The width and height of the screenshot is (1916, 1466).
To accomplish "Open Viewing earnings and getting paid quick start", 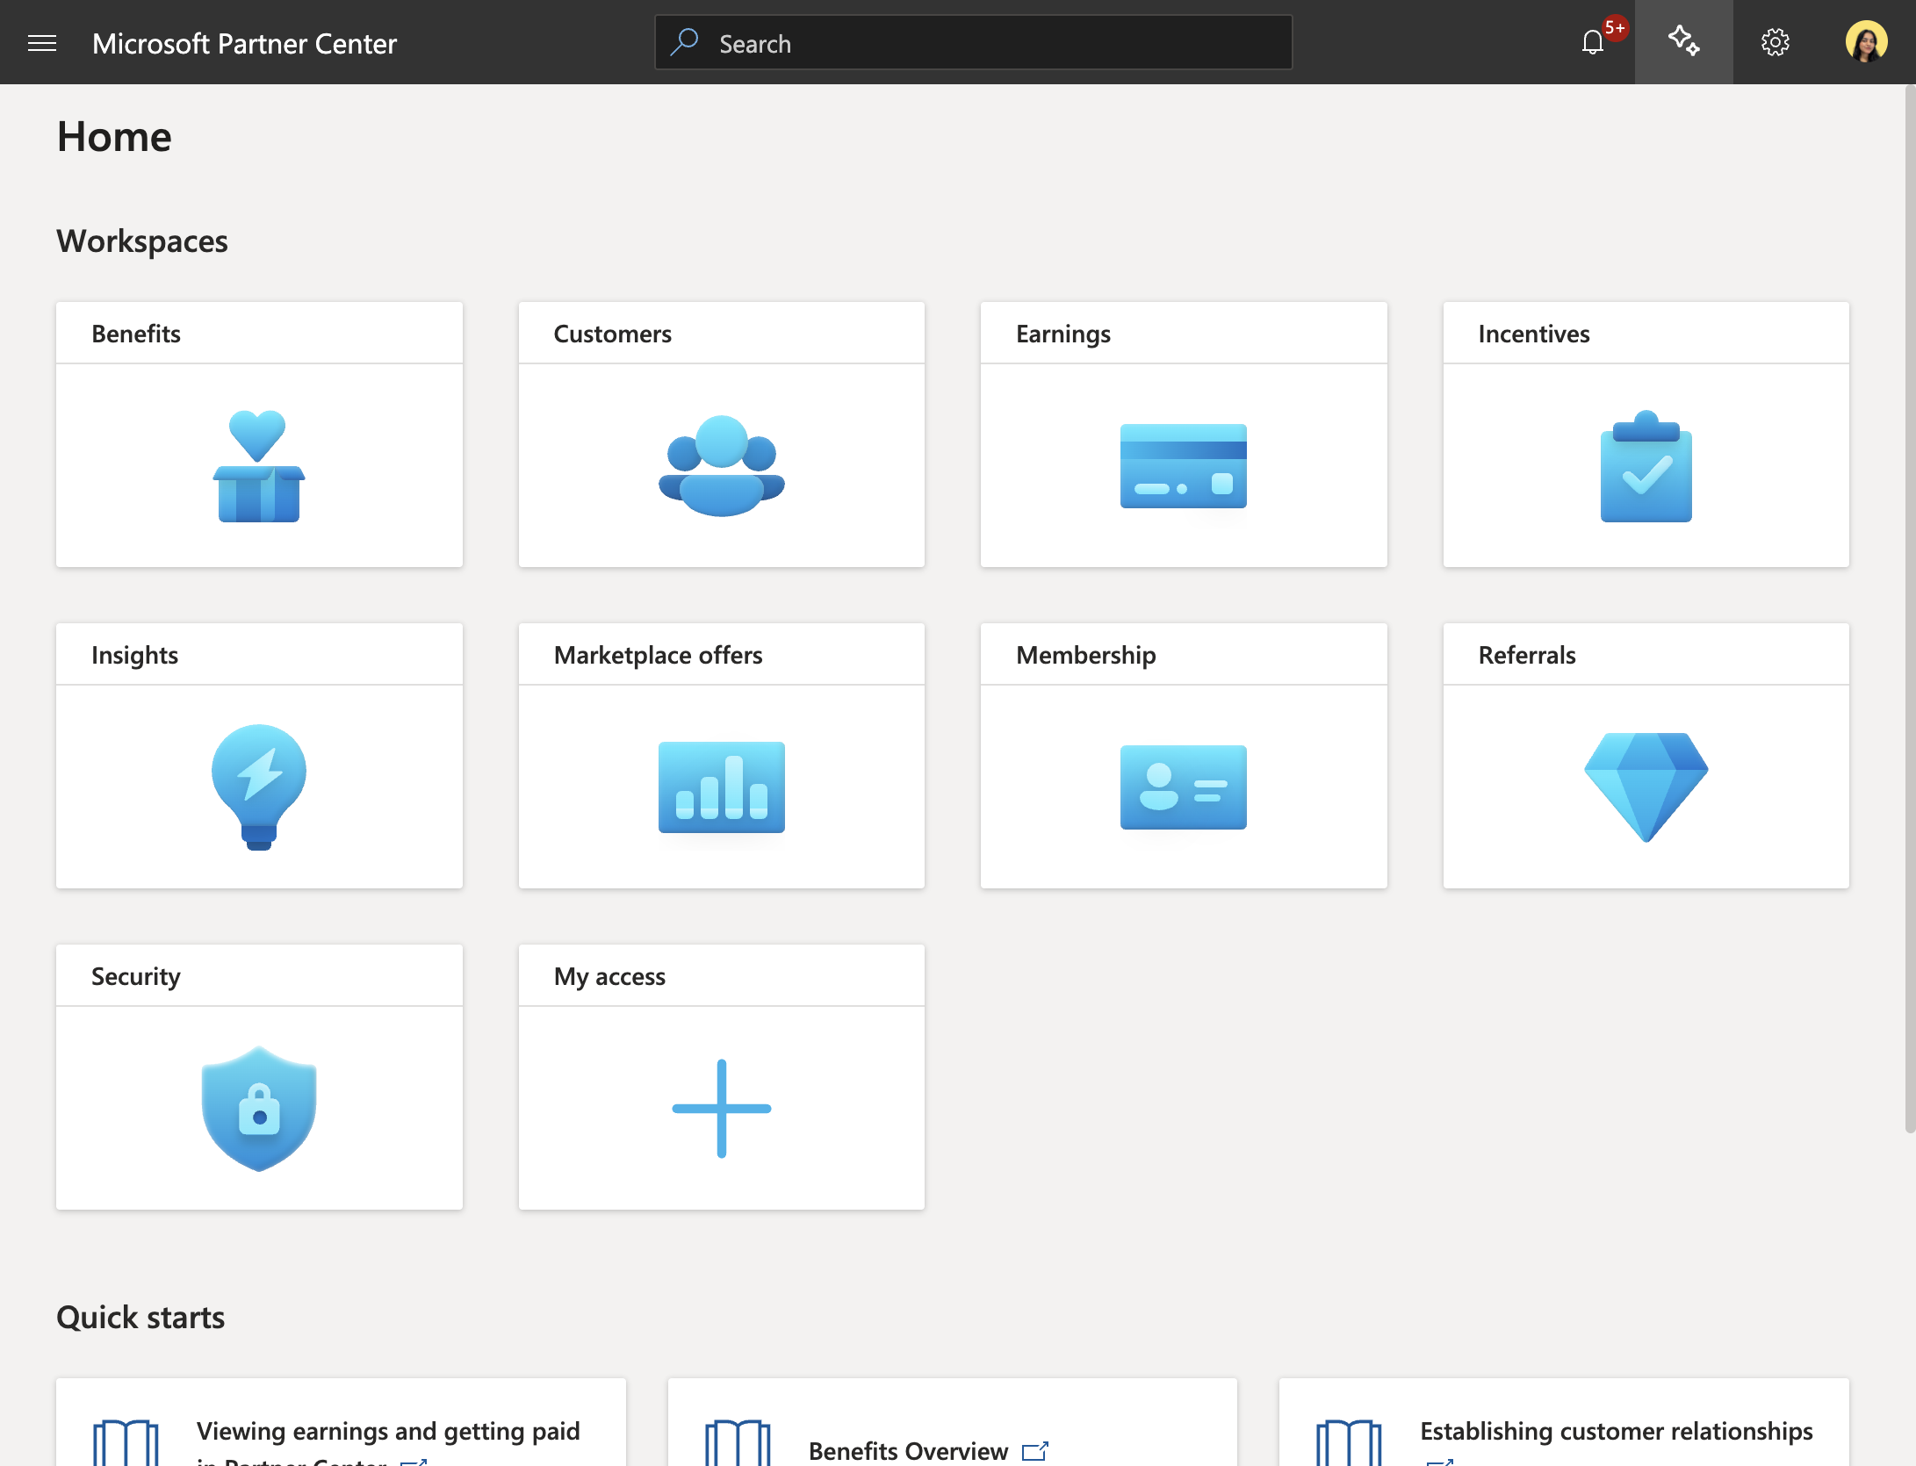I will (388, 1443).
